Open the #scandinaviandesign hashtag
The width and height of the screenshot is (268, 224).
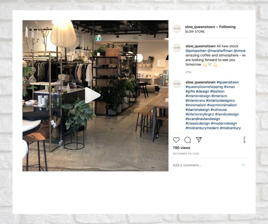point(203,119)
